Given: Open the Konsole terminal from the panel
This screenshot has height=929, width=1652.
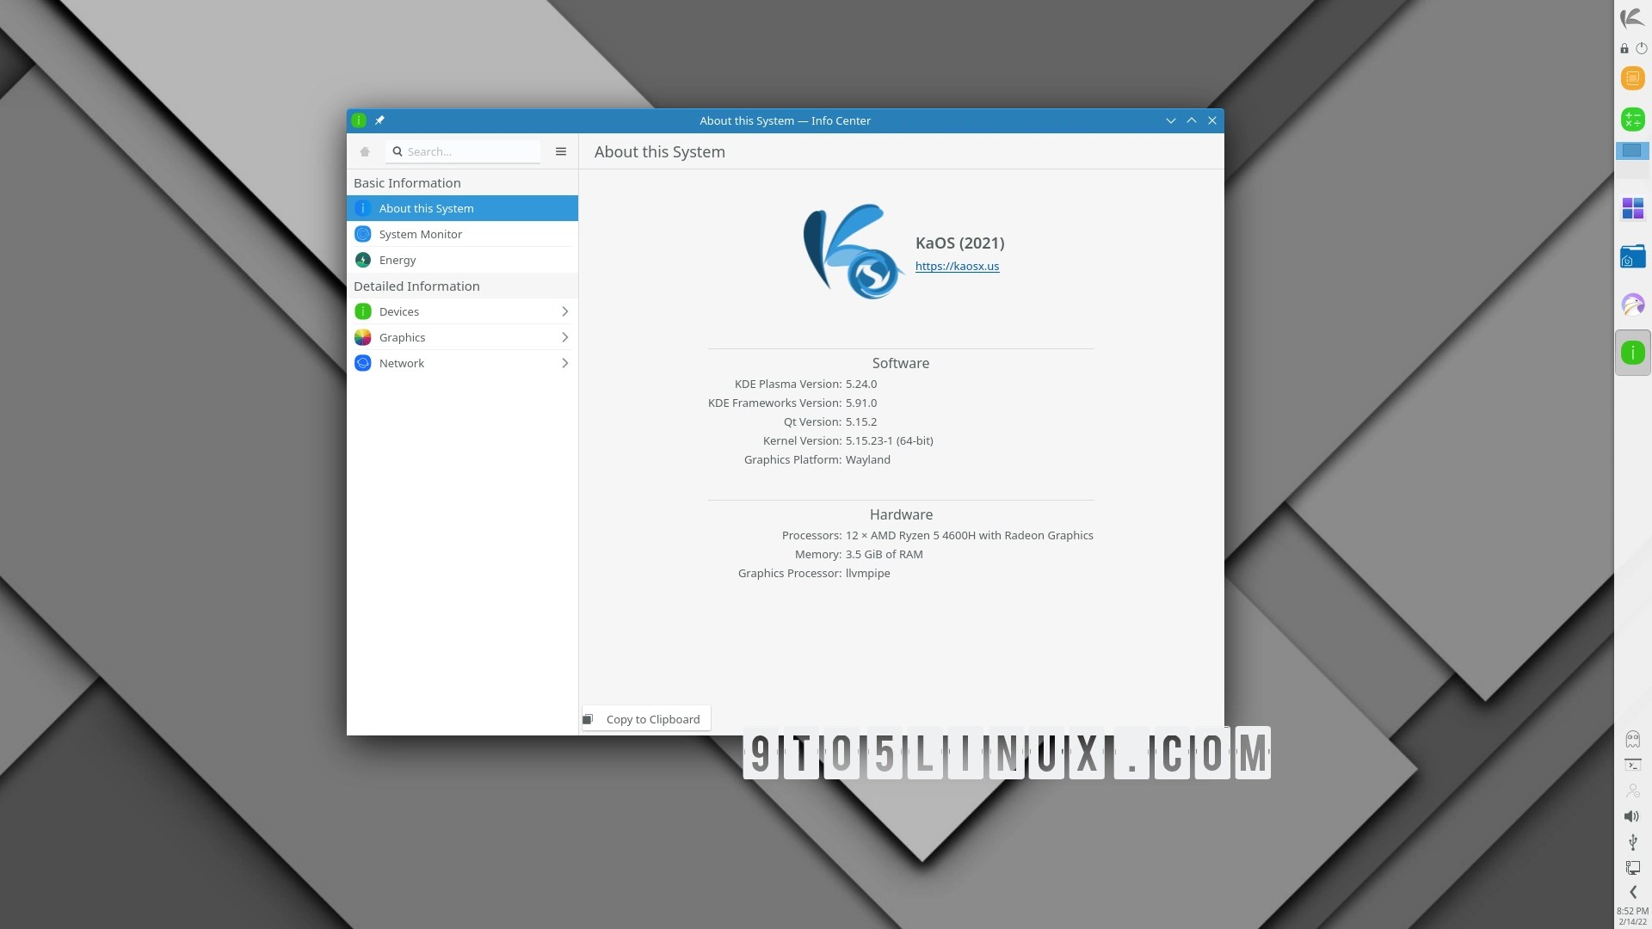Looking at the screenshot, I should tap(1632, 765).
